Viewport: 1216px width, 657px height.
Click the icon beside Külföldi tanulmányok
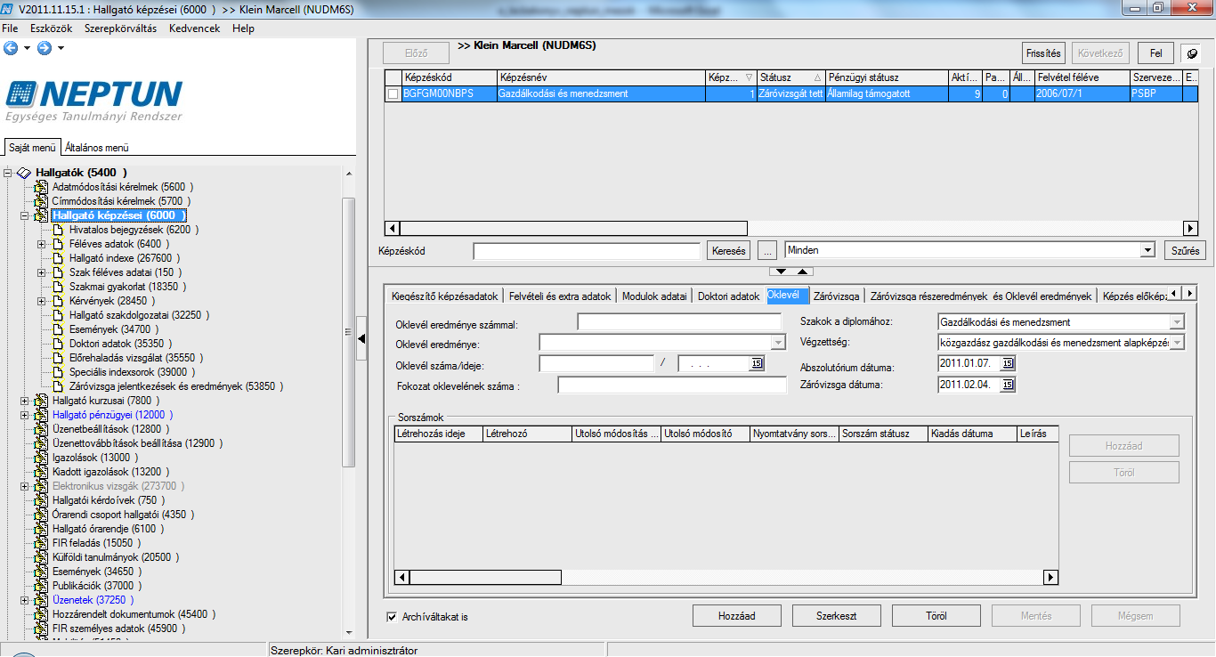[x=41, y=557]
